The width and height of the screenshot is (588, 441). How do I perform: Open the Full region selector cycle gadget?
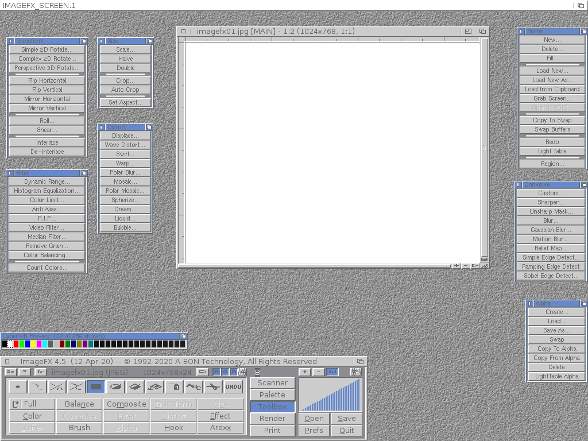coord(16,404)
